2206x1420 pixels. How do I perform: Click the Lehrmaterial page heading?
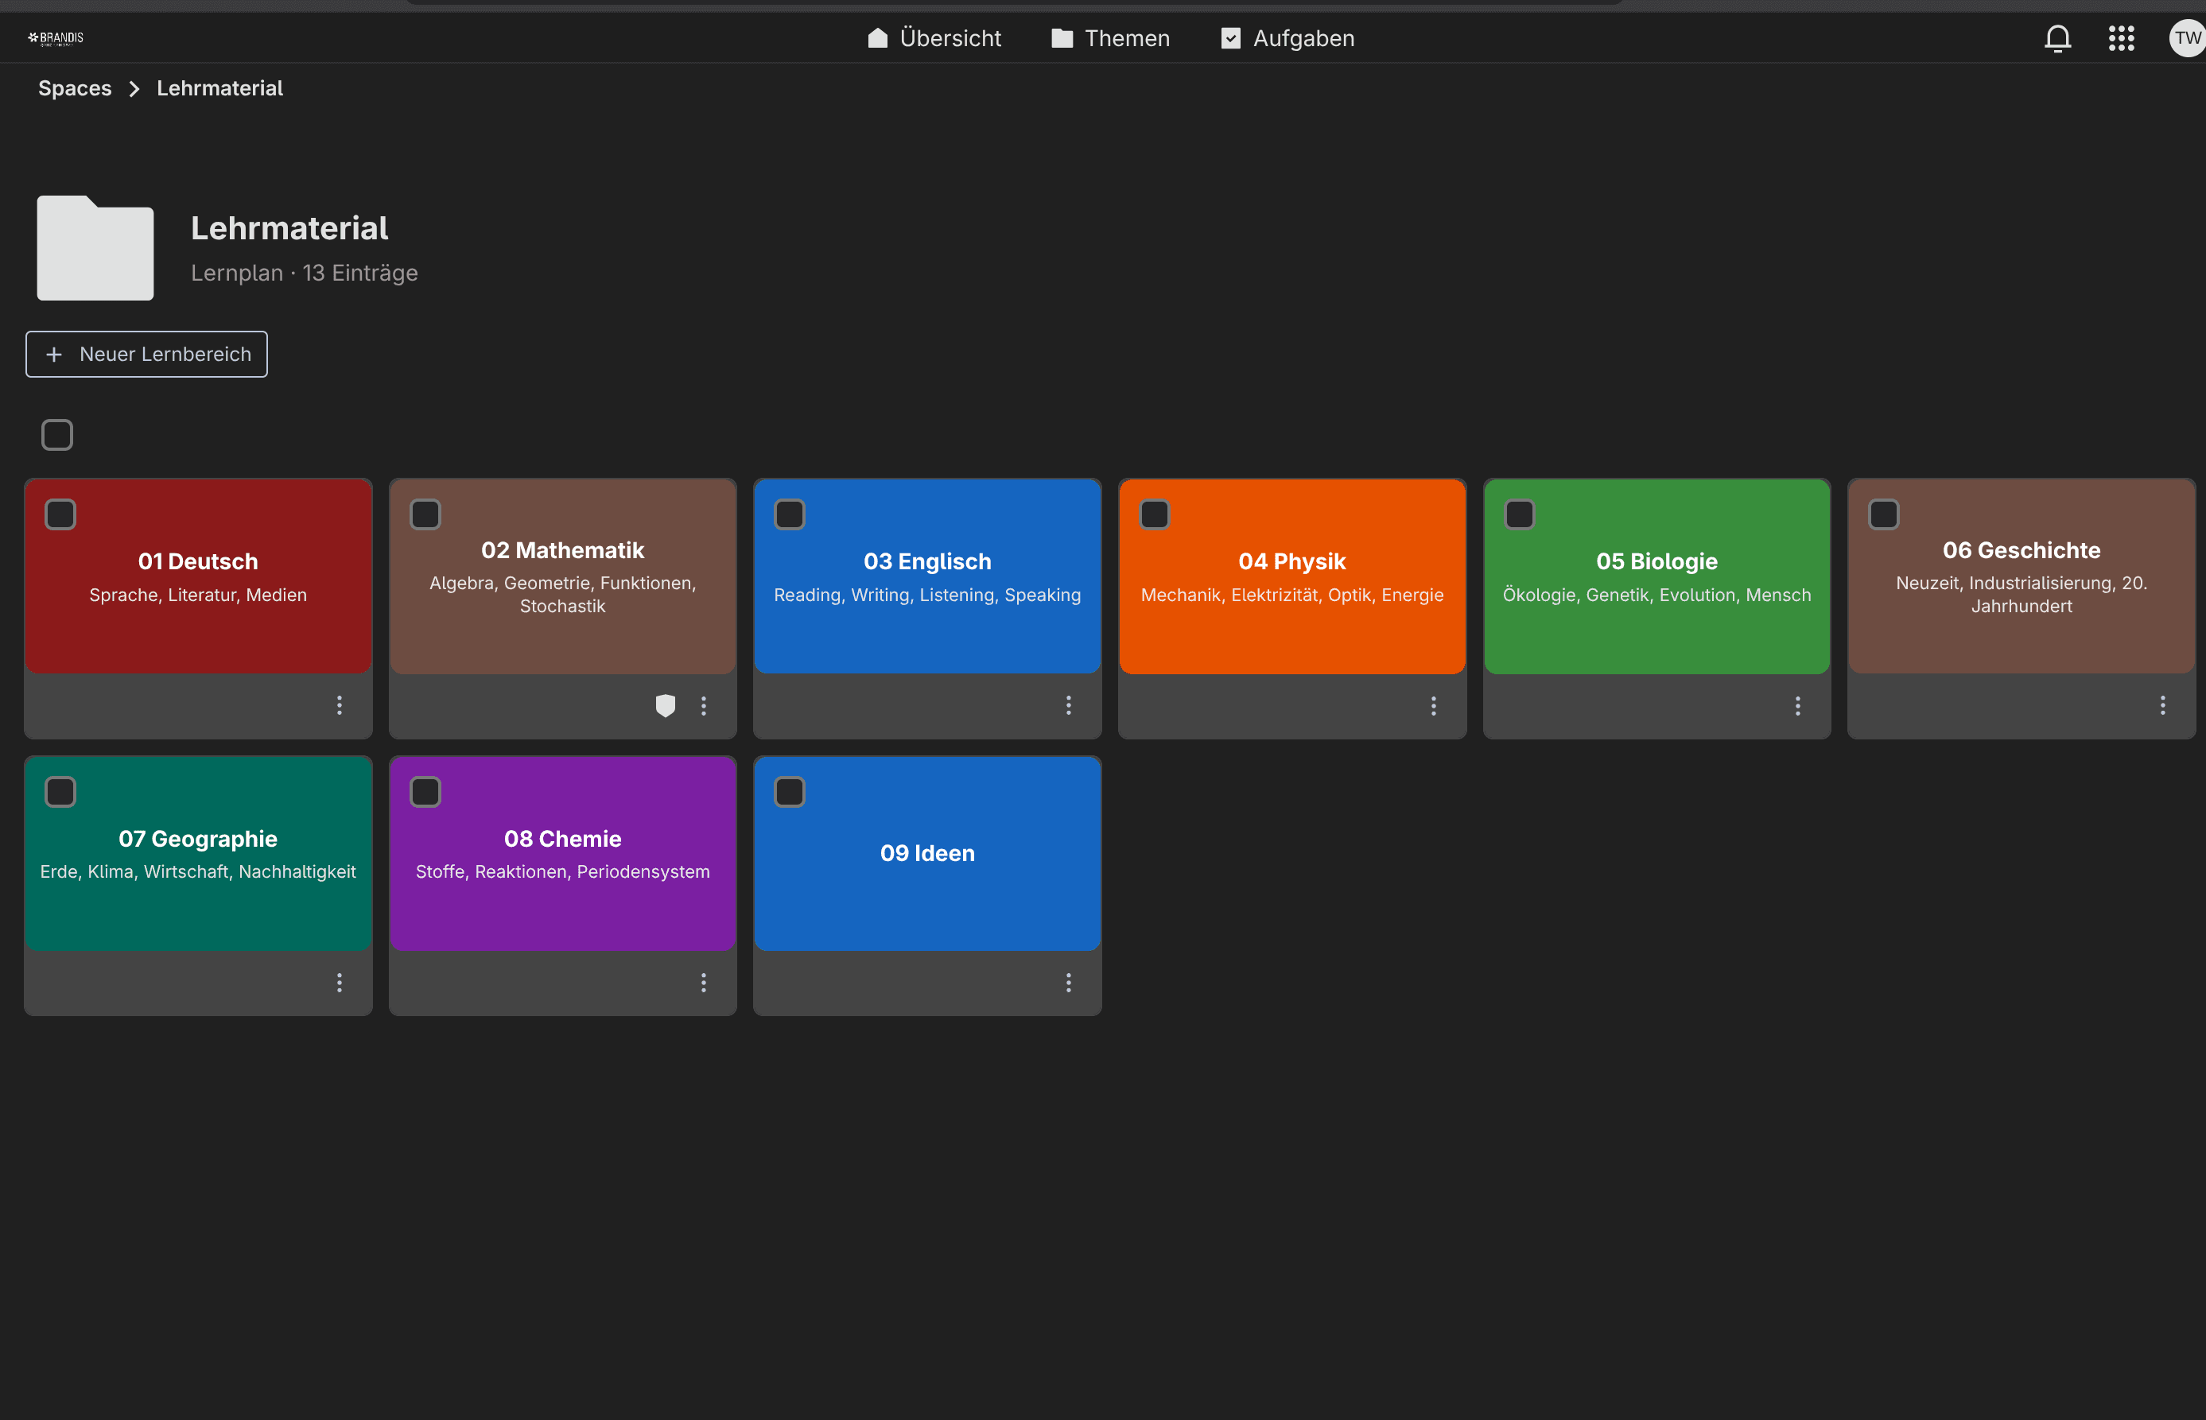click(289, 227)
